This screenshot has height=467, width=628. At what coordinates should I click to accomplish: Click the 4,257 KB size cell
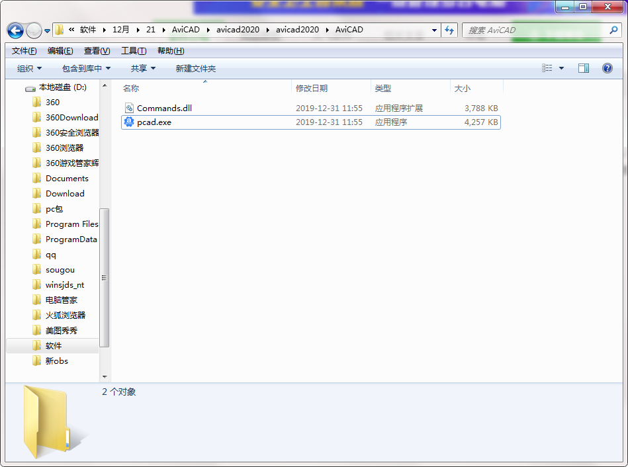tap(481, 122)
